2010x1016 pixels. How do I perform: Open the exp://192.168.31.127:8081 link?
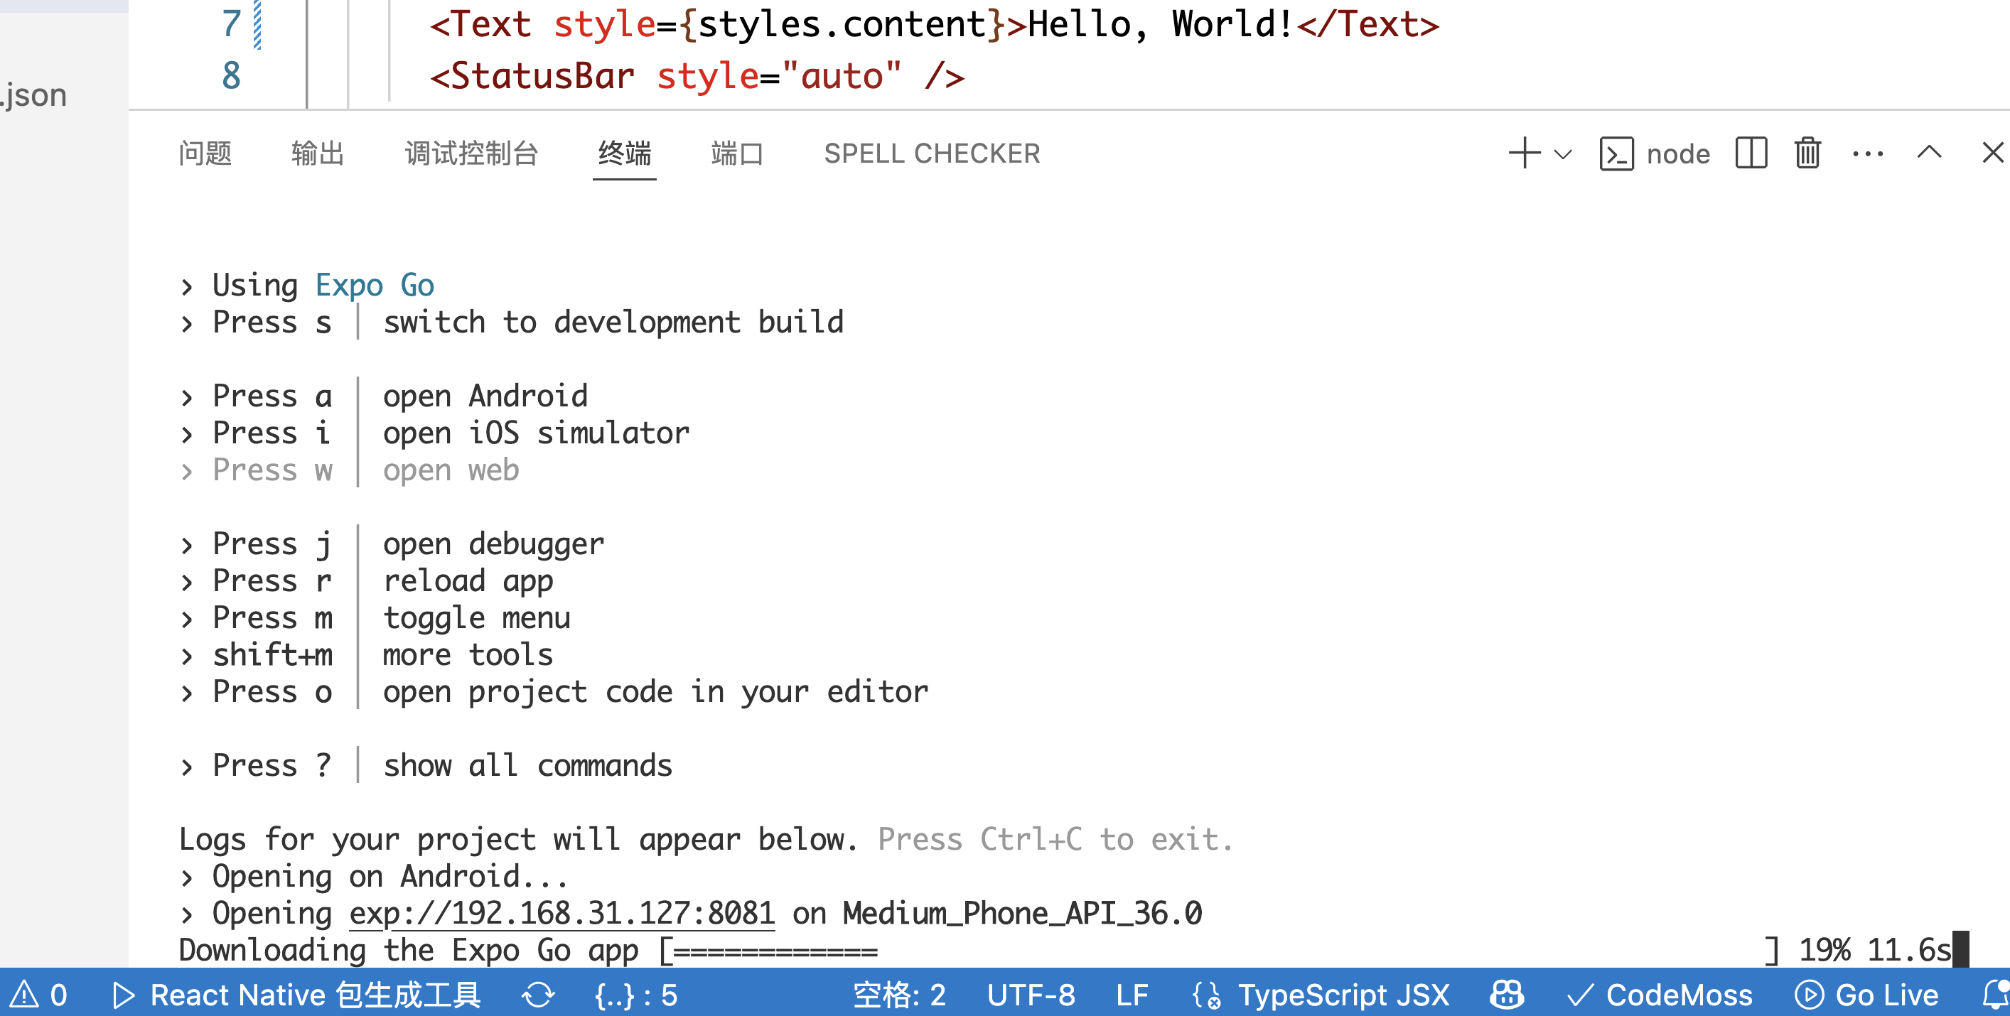coord(561,913)
